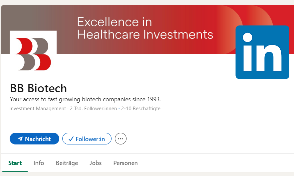Screen dimensions: 294x176
Task: Click the Investment Management industry label
Action: pos(38,109)
